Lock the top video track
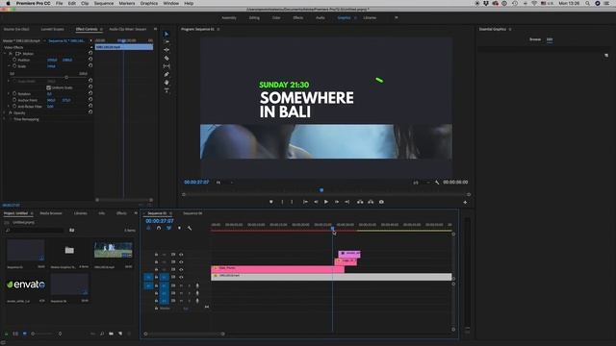616x346 pixels. coord(156,255)
